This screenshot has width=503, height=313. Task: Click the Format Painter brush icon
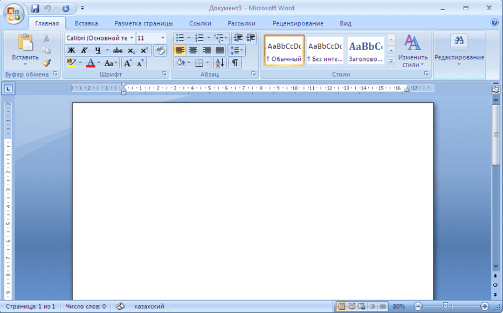point(46,63)
